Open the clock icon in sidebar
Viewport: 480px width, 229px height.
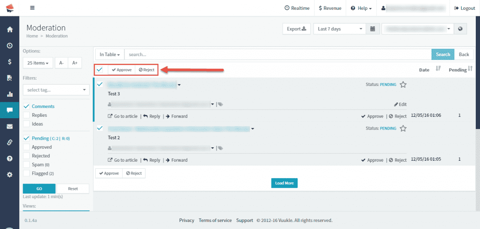point(9,46)
